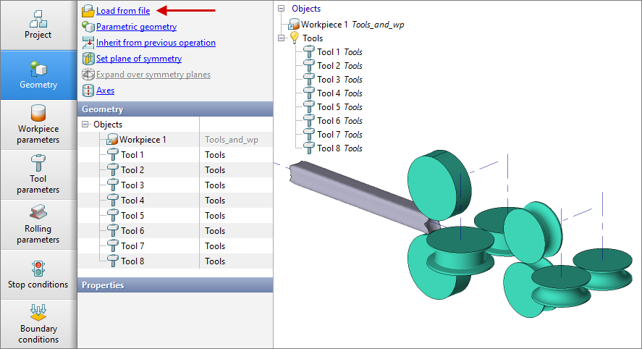Click the Tool 1 icon in viewport tree

(309, 52)
